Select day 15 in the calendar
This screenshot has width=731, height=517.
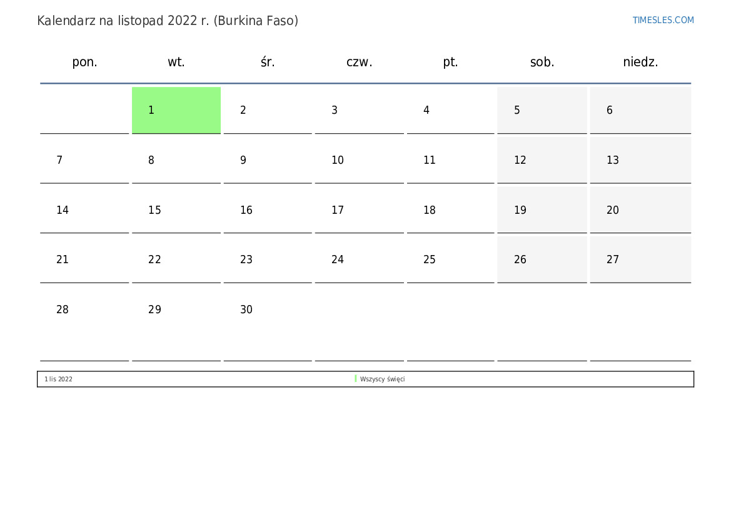(176, 210)
